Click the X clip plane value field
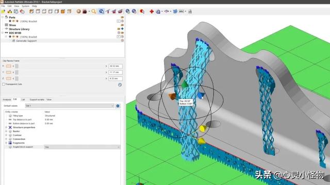The width and height of the screenshot is (330, 185). click(x=115, y=66)
